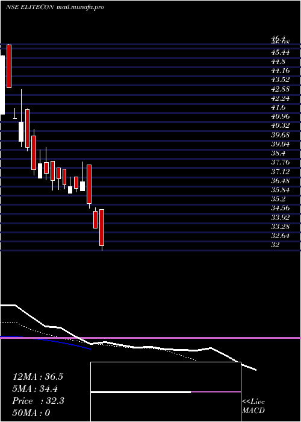Click the 40.32 price axis label
The image size is (301, 422).
point(281,125)
